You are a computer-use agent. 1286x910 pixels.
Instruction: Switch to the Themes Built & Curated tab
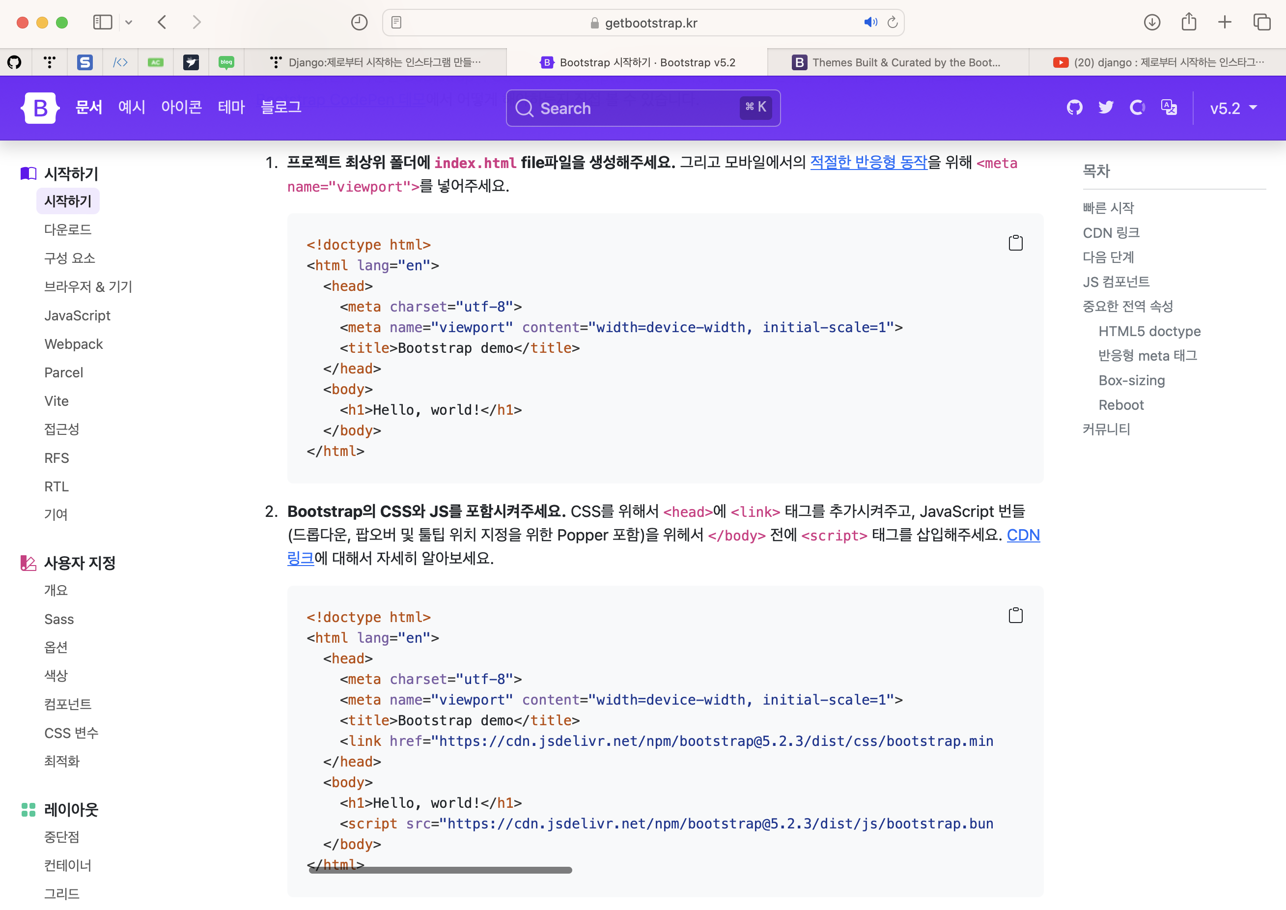click(897, 62)
